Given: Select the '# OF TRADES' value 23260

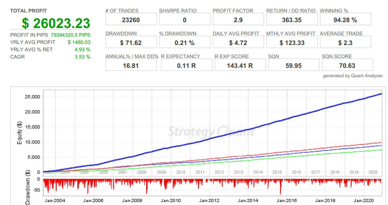Looking at the screenshot, I should [131, 20].
